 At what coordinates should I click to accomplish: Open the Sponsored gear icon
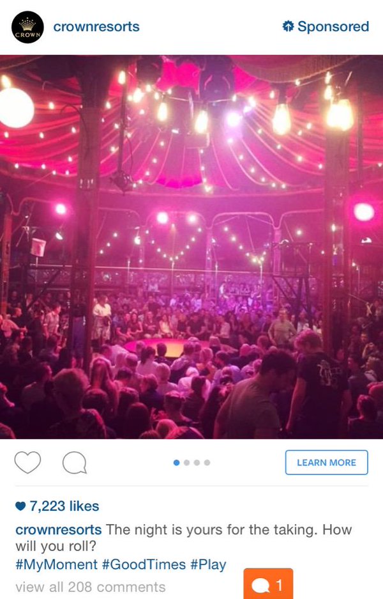[288, 26]
